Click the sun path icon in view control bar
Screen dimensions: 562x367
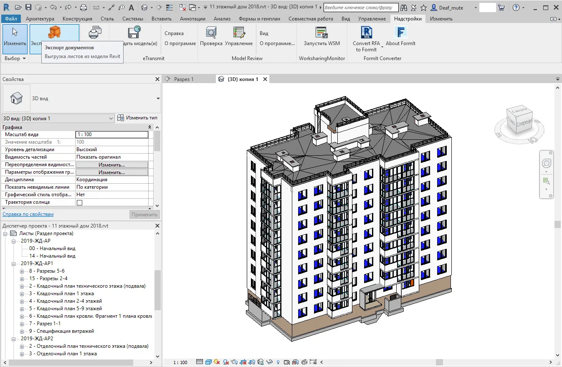click(216, 362)
